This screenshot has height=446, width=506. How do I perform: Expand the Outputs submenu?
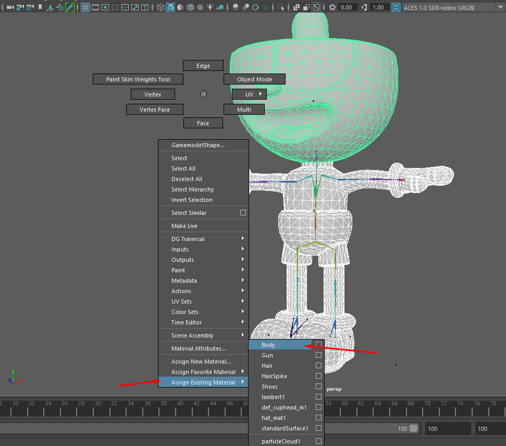click(x=204, y=260)
